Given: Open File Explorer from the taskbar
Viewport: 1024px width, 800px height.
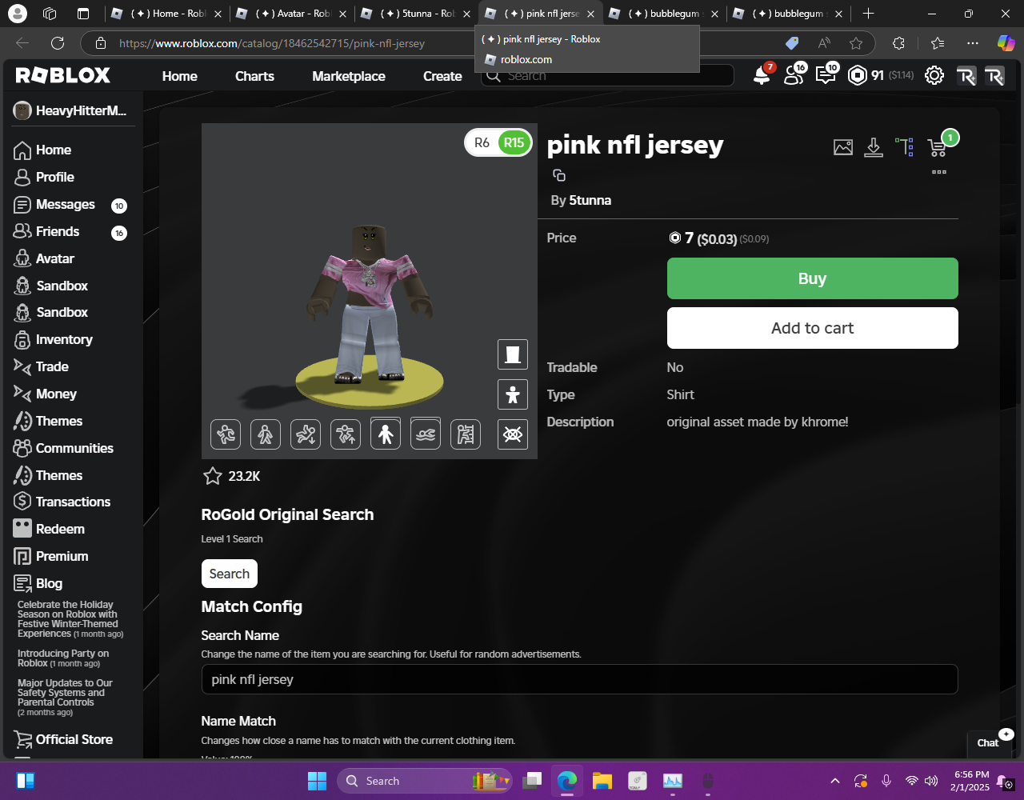Looking at the screenshot, I should click(x=602, y=781).
